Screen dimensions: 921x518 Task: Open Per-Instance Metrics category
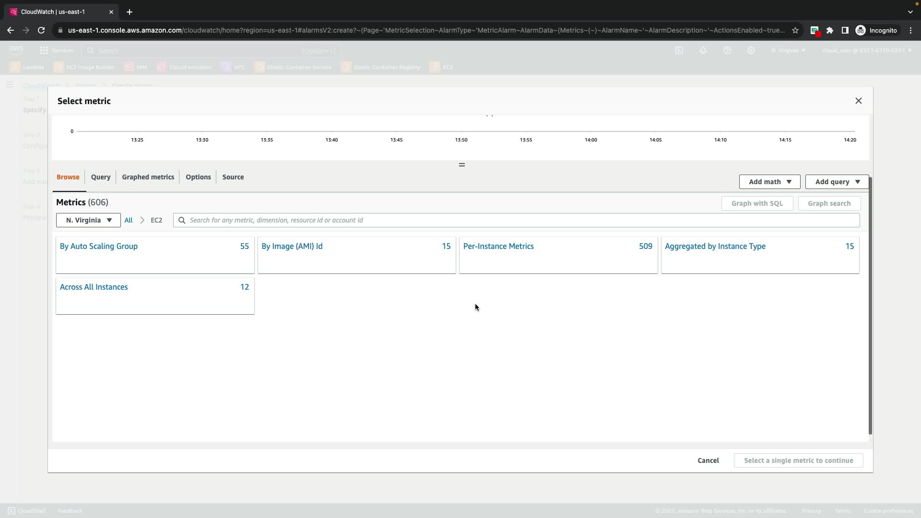click(x=498, y=246)
